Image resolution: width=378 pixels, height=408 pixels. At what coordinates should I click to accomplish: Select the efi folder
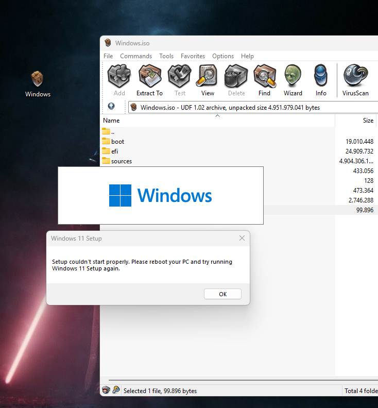[110, 151]
